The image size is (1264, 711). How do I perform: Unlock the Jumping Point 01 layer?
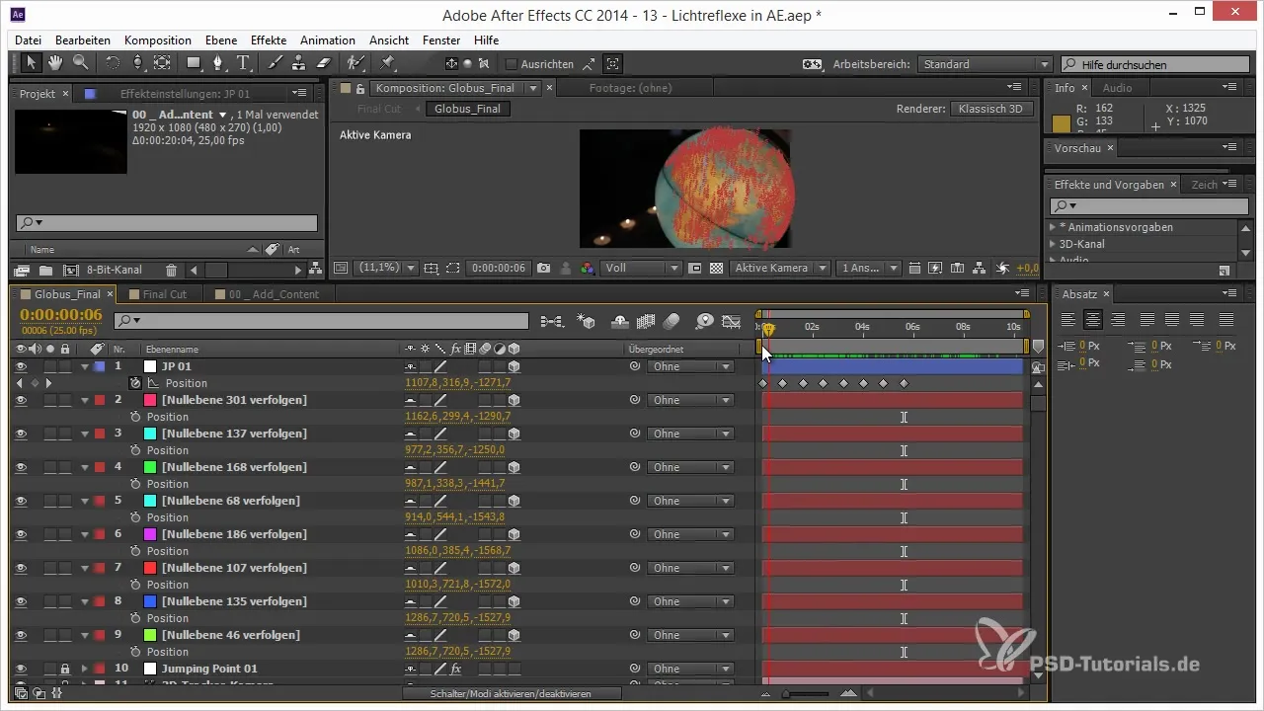pyautogui.click(x=65, y=669)
